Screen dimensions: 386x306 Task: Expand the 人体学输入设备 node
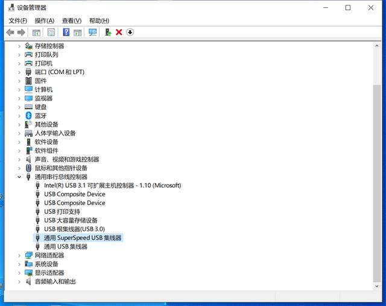click(19, 133)
